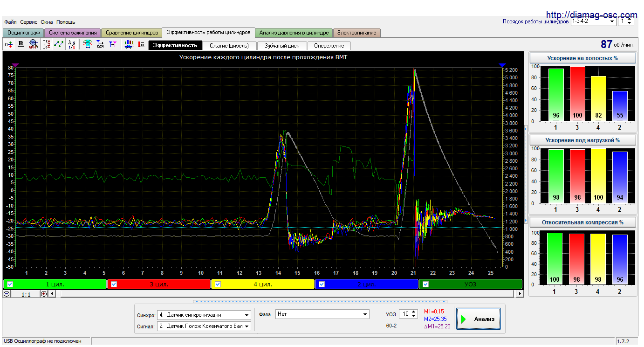Select the Эффективность работы цилиндров tab

coord(209,32)
